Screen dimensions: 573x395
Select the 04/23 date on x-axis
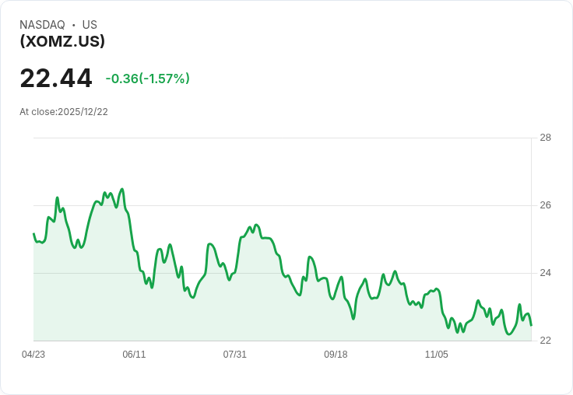click(x=33, y=355)
